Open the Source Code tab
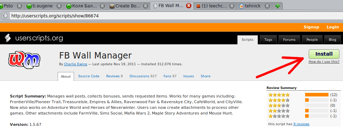This screenshot has height=128, width=343. (x=89, y=76)
